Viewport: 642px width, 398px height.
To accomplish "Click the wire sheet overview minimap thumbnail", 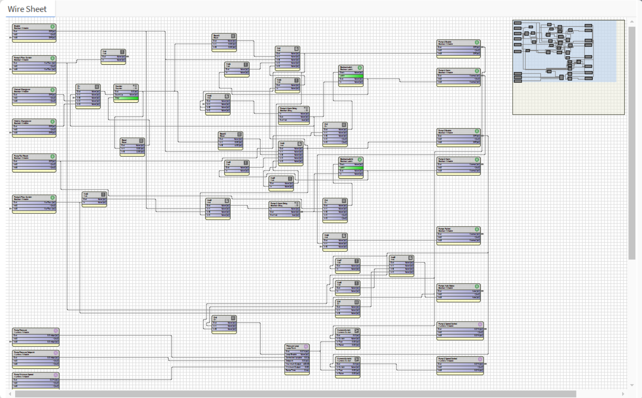I will [569, 67].
